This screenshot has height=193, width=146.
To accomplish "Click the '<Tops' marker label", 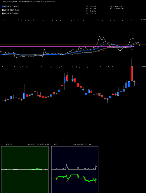I will coord(144,20).
